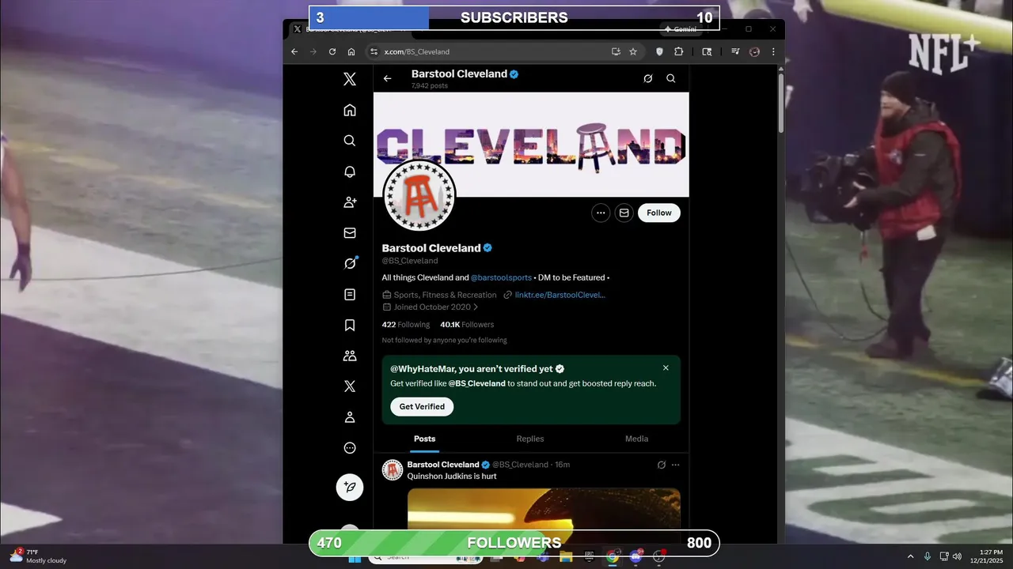Open the More circle-dots sidebar icon
This screenshot has width=1013, height=569.
(350, 448)
